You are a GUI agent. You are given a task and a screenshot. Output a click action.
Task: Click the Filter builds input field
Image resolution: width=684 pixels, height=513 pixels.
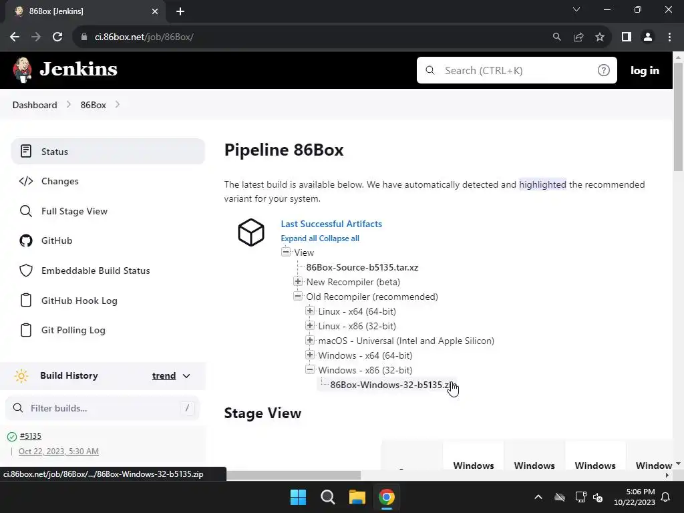pyautogui.click(x=102, y=408)
